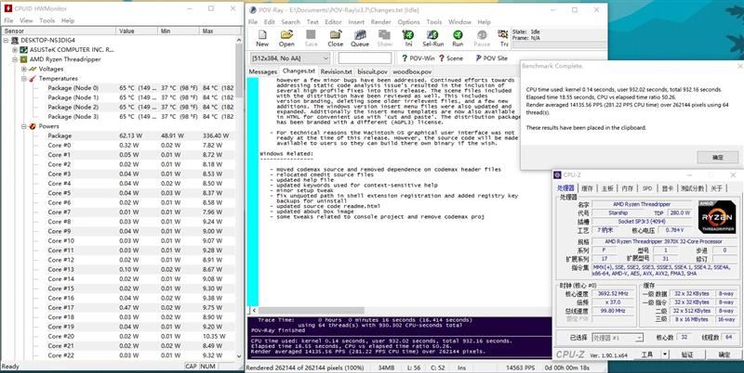Viewport: 744px width, 373px height.
Task: Click the Sensor column header in HWMonitor
Action: tap(59, 31)
